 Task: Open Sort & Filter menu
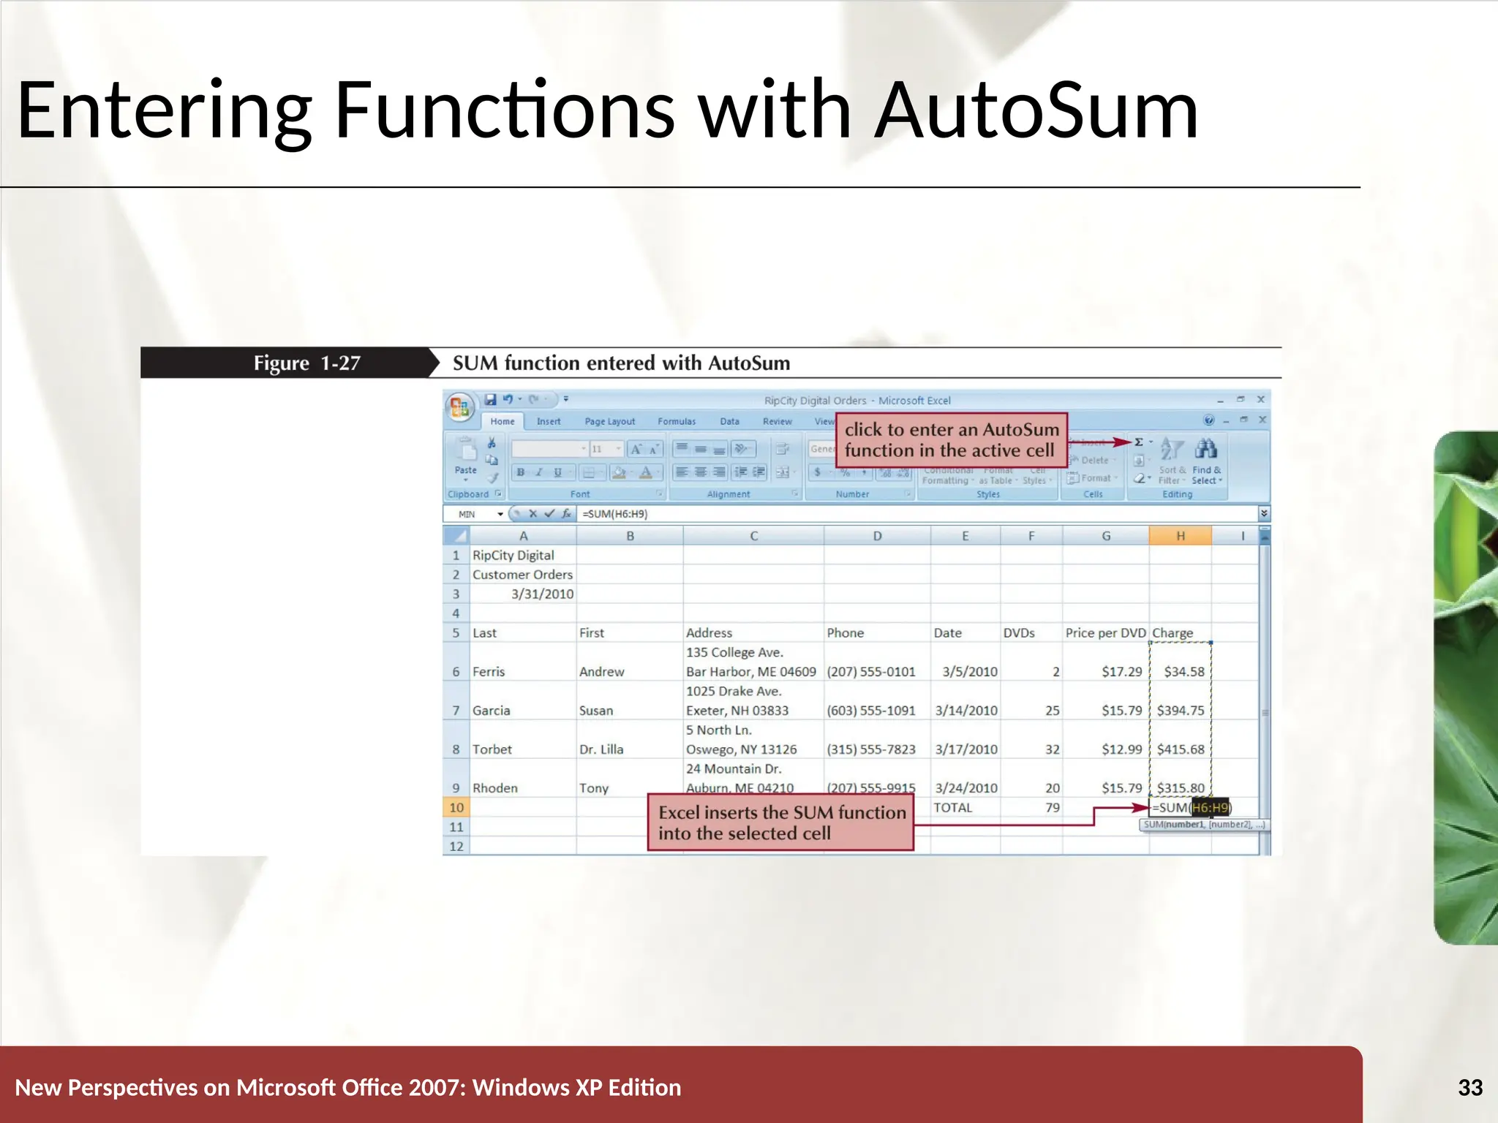[x=1172, y=461]
